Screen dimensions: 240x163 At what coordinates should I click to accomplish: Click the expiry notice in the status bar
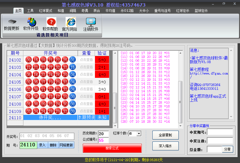[x=124, y=160]
